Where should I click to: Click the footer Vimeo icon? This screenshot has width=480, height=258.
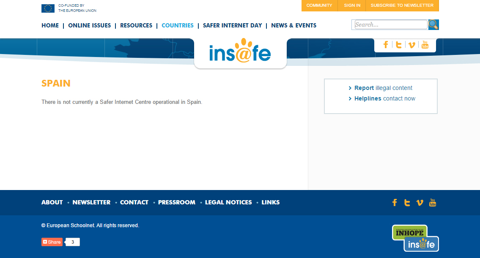420,203
